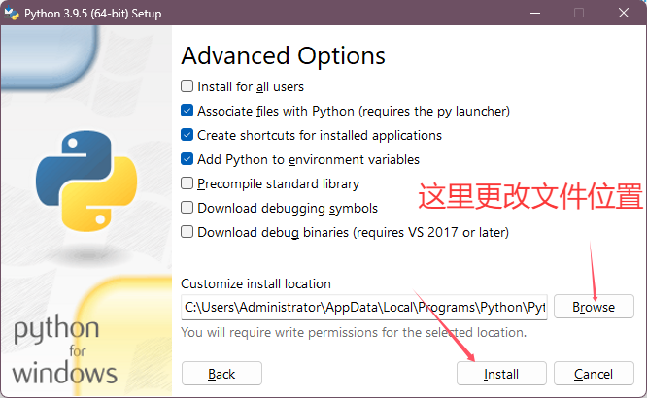Click the "python for windows" wordmark
647x398 pixels.
point(65,350)
